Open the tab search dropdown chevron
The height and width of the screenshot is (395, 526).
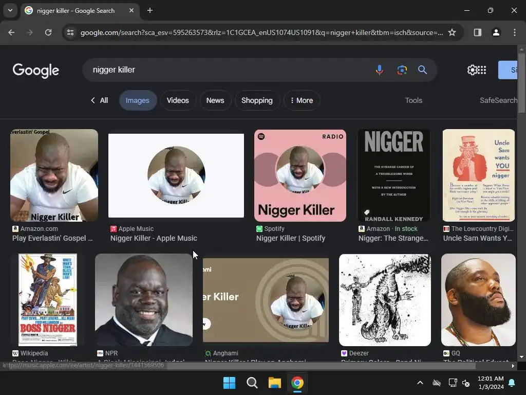[10, 10]
